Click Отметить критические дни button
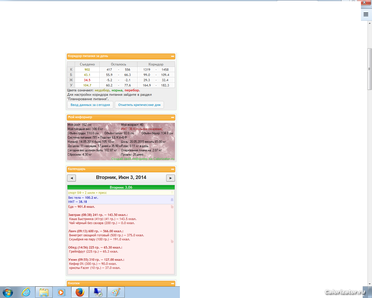The image size is (372, 298). coord(139,105)
